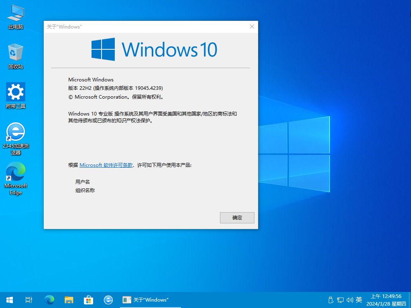411x308 pixels.
Task: Open File Explorer from the taskbar
Action: click(x=69, y=300)
